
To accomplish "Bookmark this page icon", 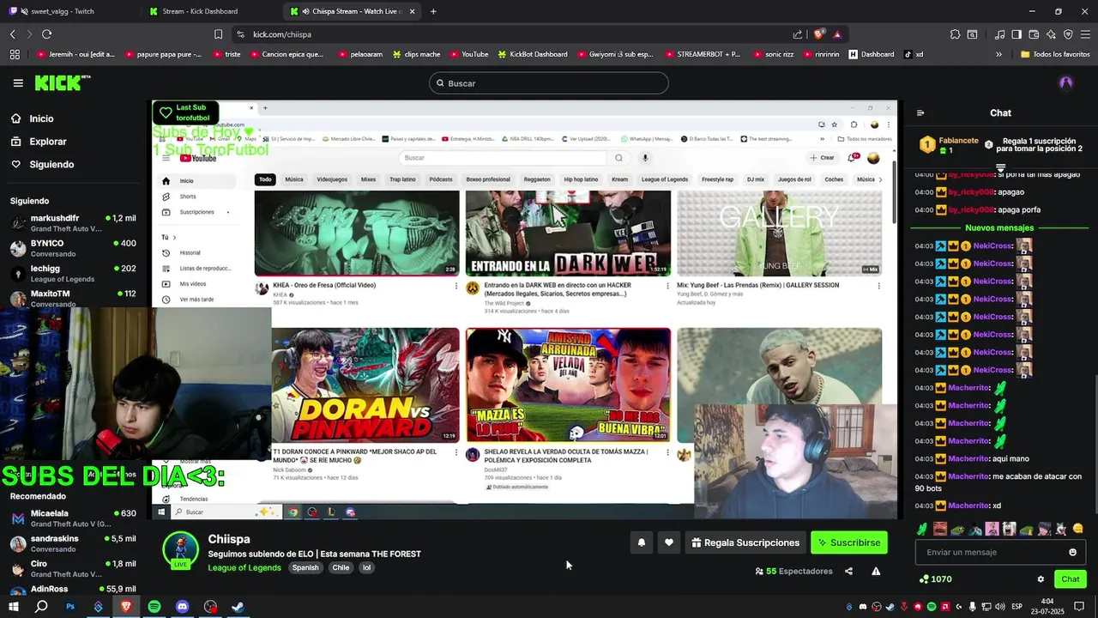I will [x=218, y=34].
